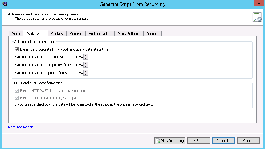Click the app icon in title bar

click(x=4, y=4)
